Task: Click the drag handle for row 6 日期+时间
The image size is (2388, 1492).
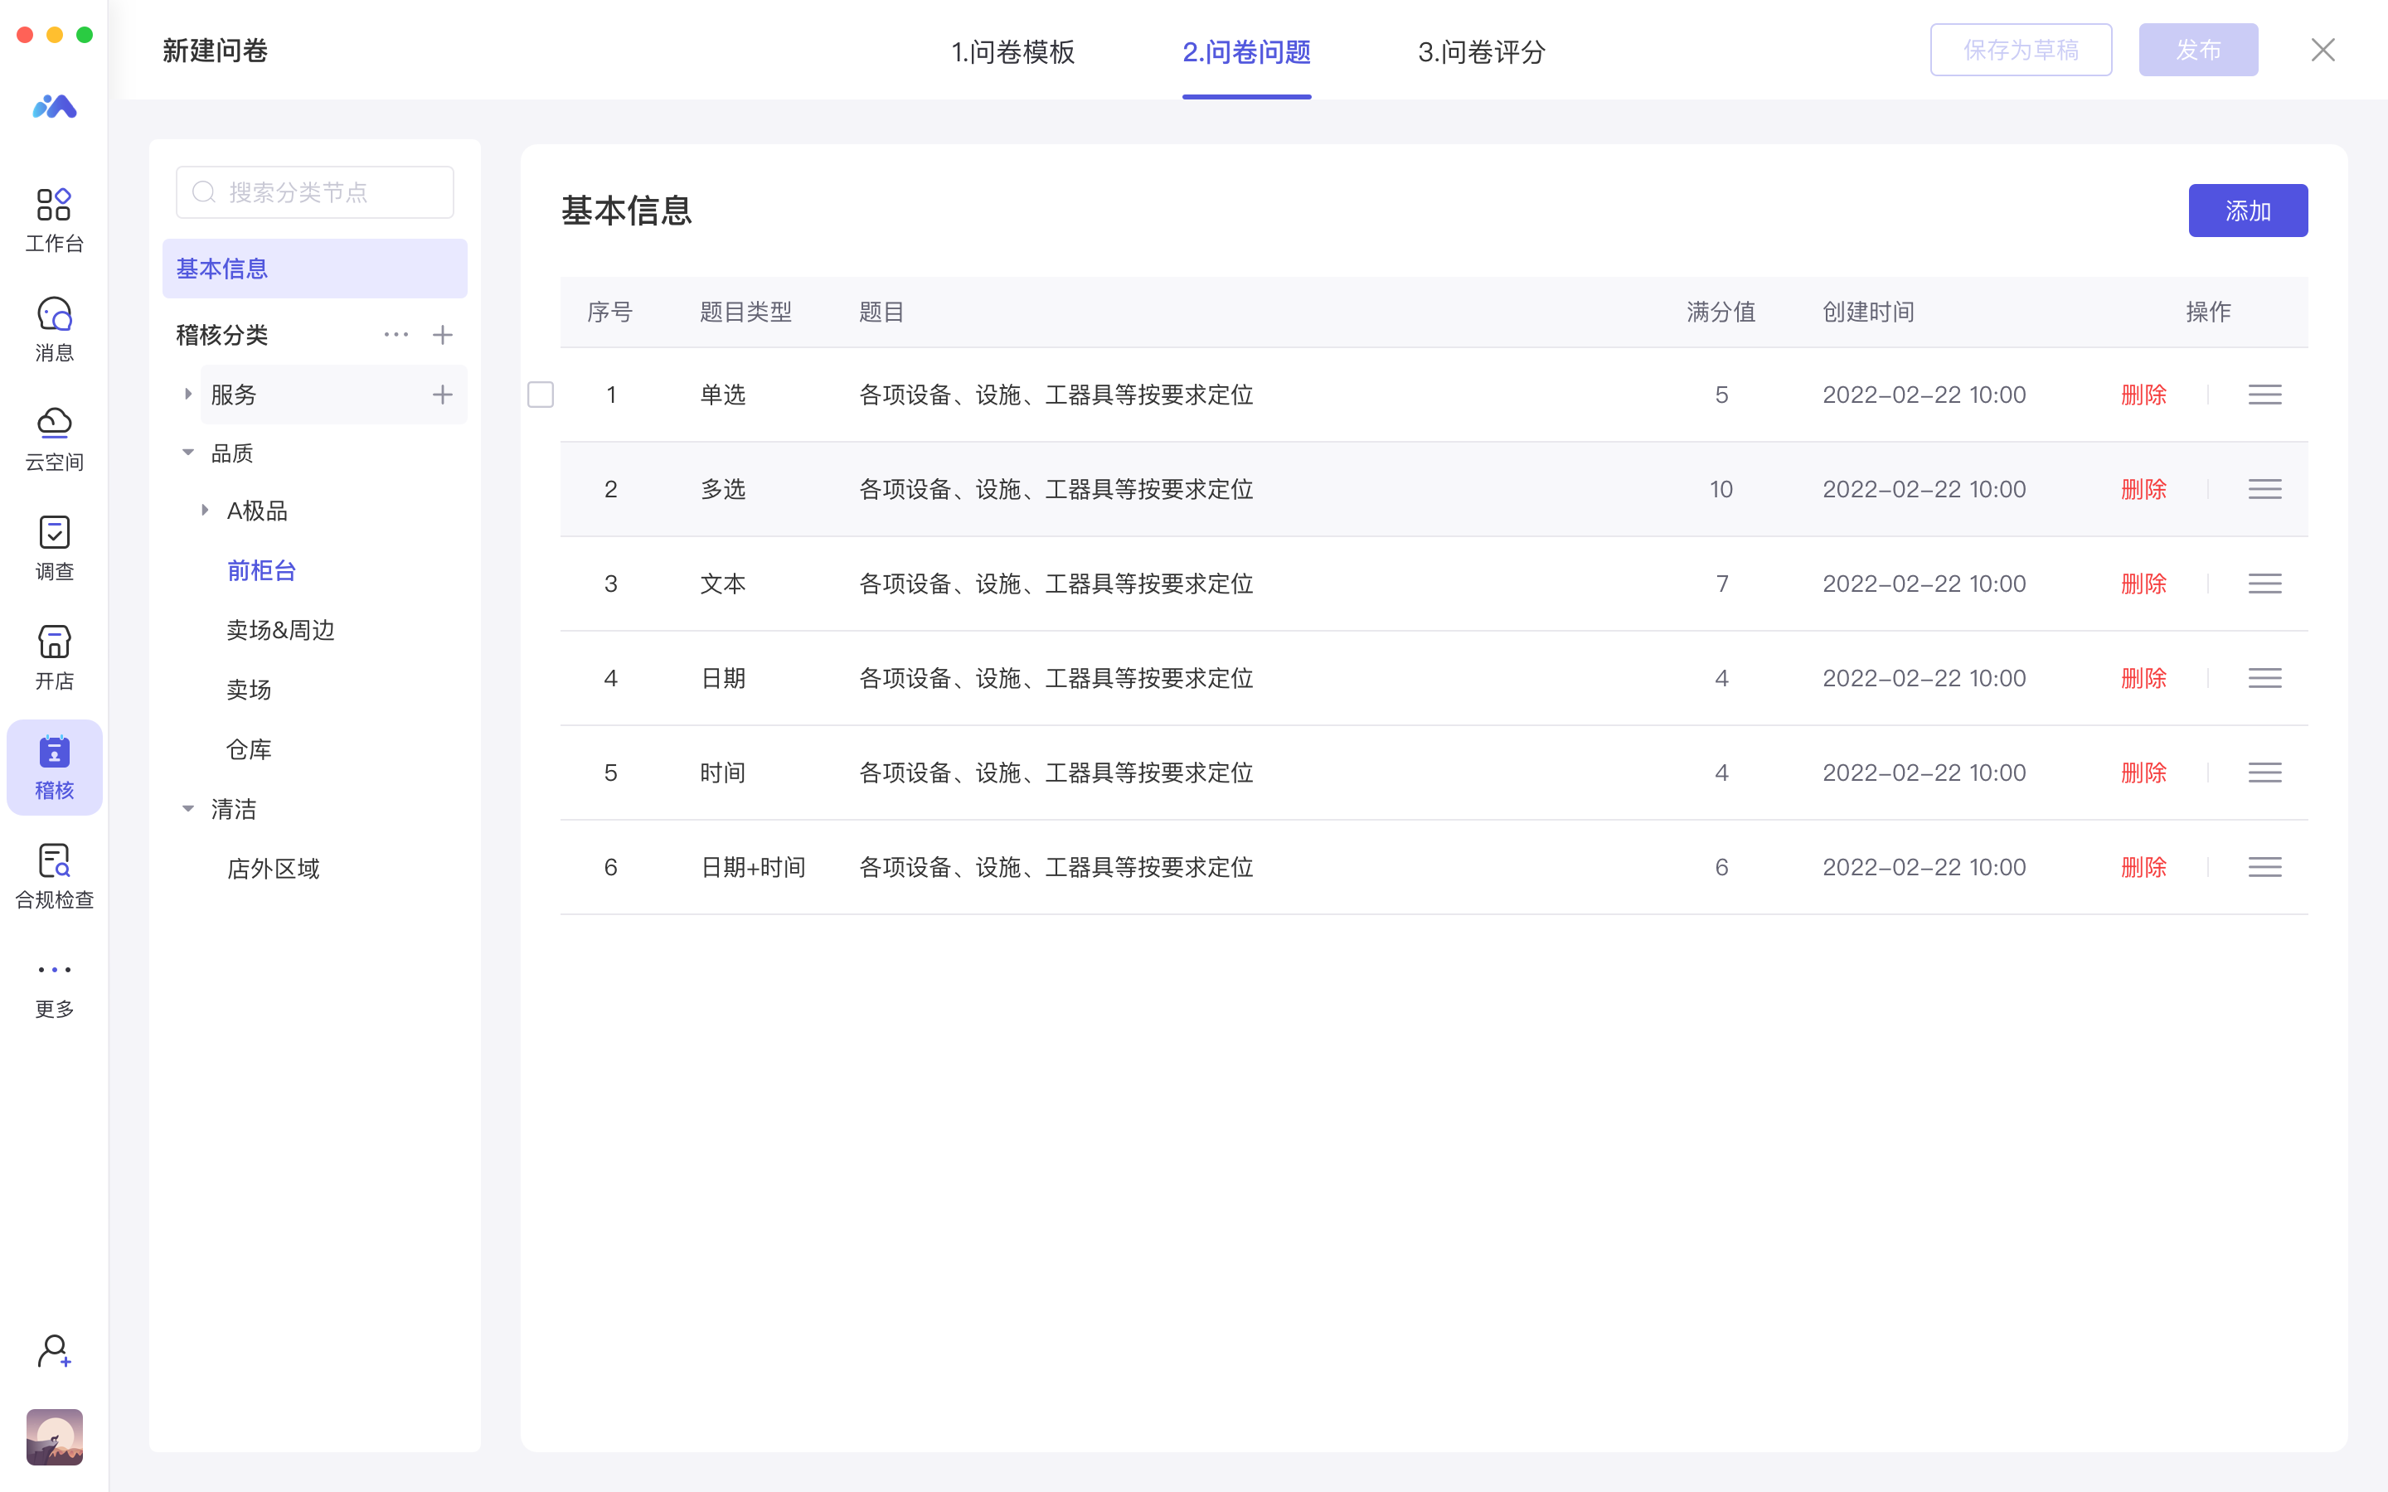Action: click(x=2264, y=867)
